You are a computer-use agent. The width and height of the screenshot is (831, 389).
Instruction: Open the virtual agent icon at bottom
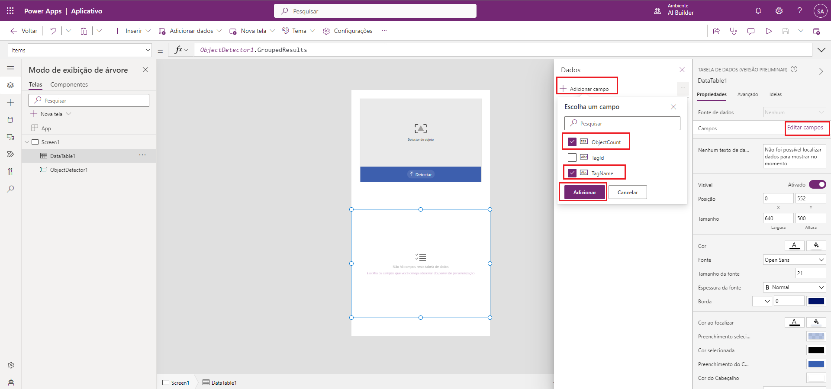(11, 383)
